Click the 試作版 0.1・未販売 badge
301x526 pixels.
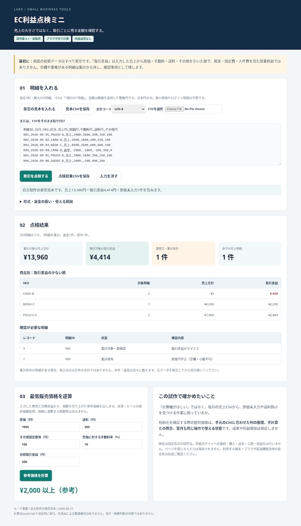pos(28,39)
